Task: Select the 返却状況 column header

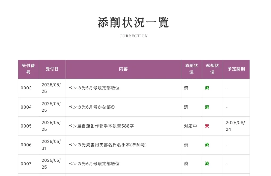Action: point(212,69)
